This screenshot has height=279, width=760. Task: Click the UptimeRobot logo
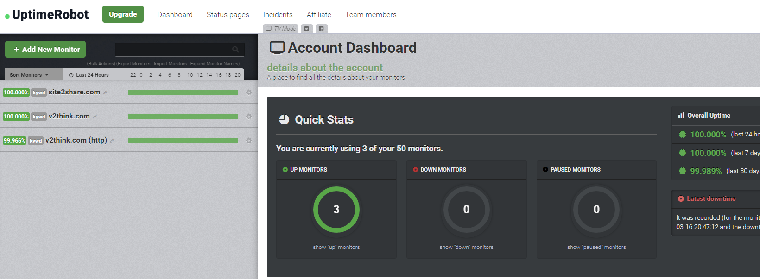[x=47, y=15]
